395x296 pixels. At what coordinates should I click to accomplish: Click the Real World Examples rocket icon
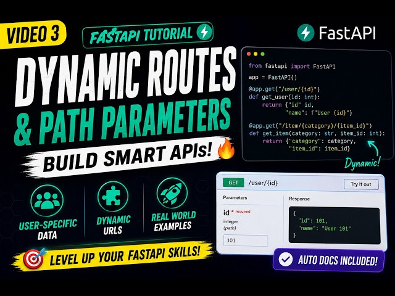click(172, 193)
